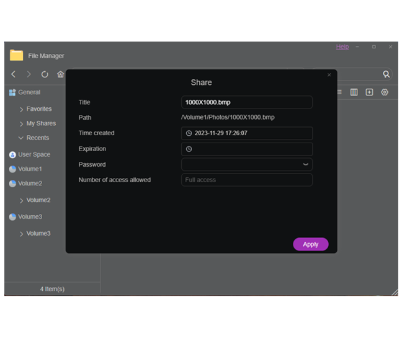Click the Apply button
402x341 pixels.
click(310, 244)
